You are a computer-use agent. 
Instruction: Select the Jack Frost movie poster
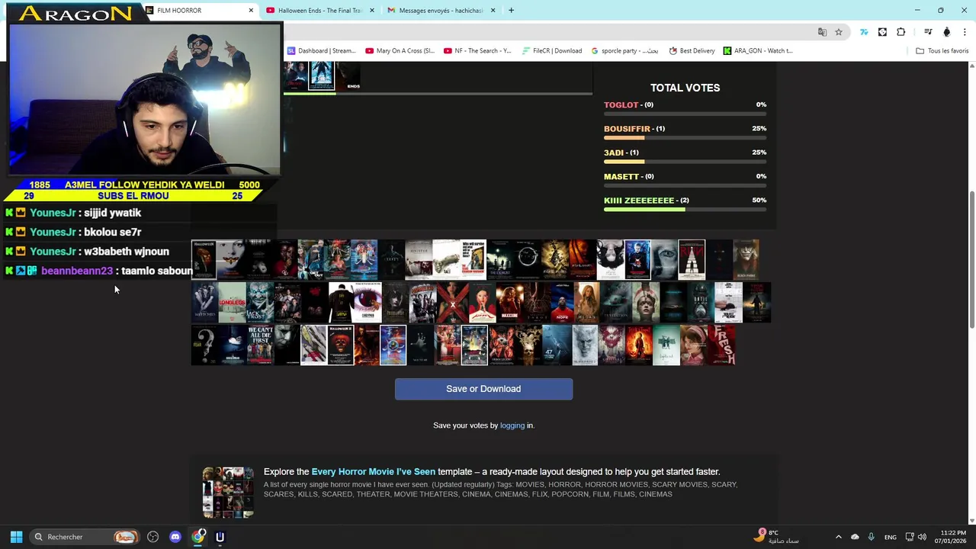[259, 303]
